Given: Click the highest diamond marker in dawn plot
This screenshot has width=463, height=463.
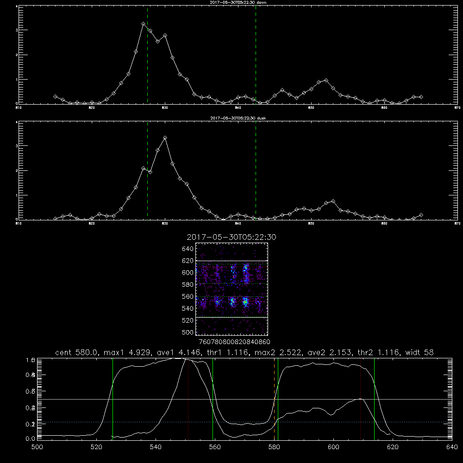Looking at the screenshot, I should [143, 24].
